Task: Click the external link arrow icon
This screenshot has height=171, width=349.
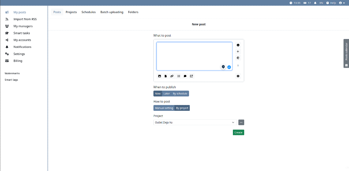Action: (191, 76)
